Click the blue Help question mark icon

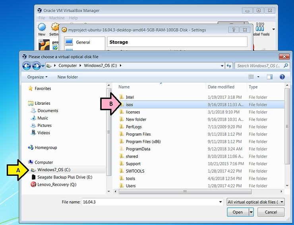[282, 77]
